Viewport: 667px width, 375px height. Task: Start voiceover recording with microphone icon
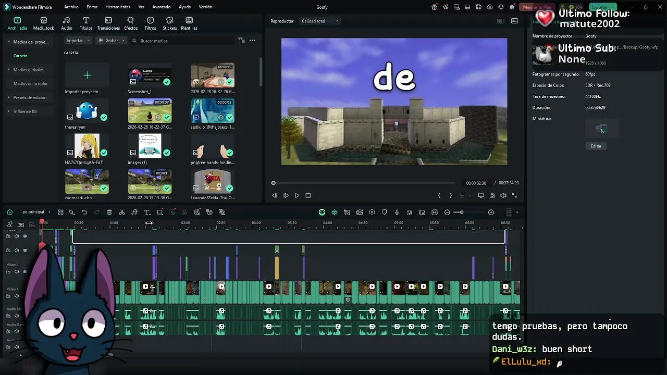point(397,212)
